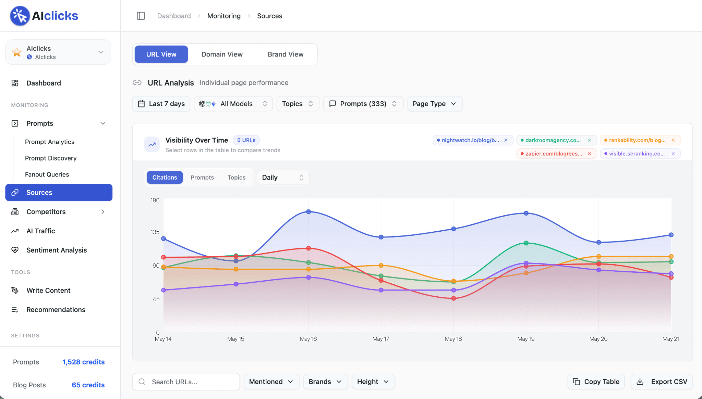
Task: Open the Topics filter dropdown
Action: [298, 104]
